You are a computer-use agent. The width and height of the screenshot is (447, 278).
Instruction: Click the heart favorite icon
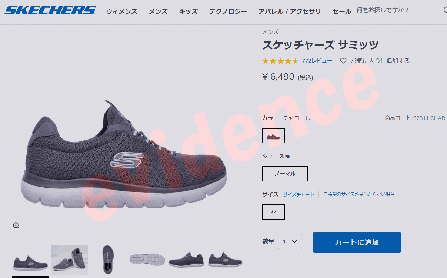(x=343, y=61)
